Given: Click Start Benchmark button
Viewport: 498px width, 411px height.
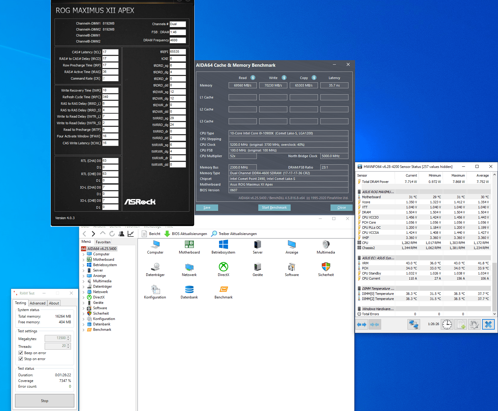Looking at the screenshot, I should tap(274, 207).
